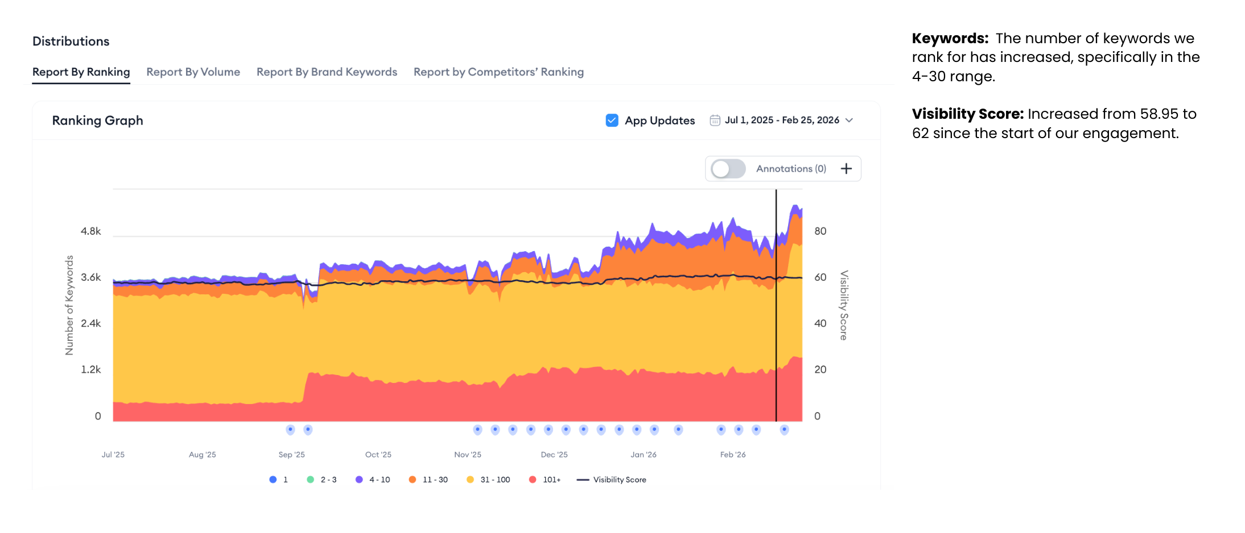The height and width of the screenshot is (533, 1245).
Task: Uncheck the App Updates checkbox
Action: 612,120
